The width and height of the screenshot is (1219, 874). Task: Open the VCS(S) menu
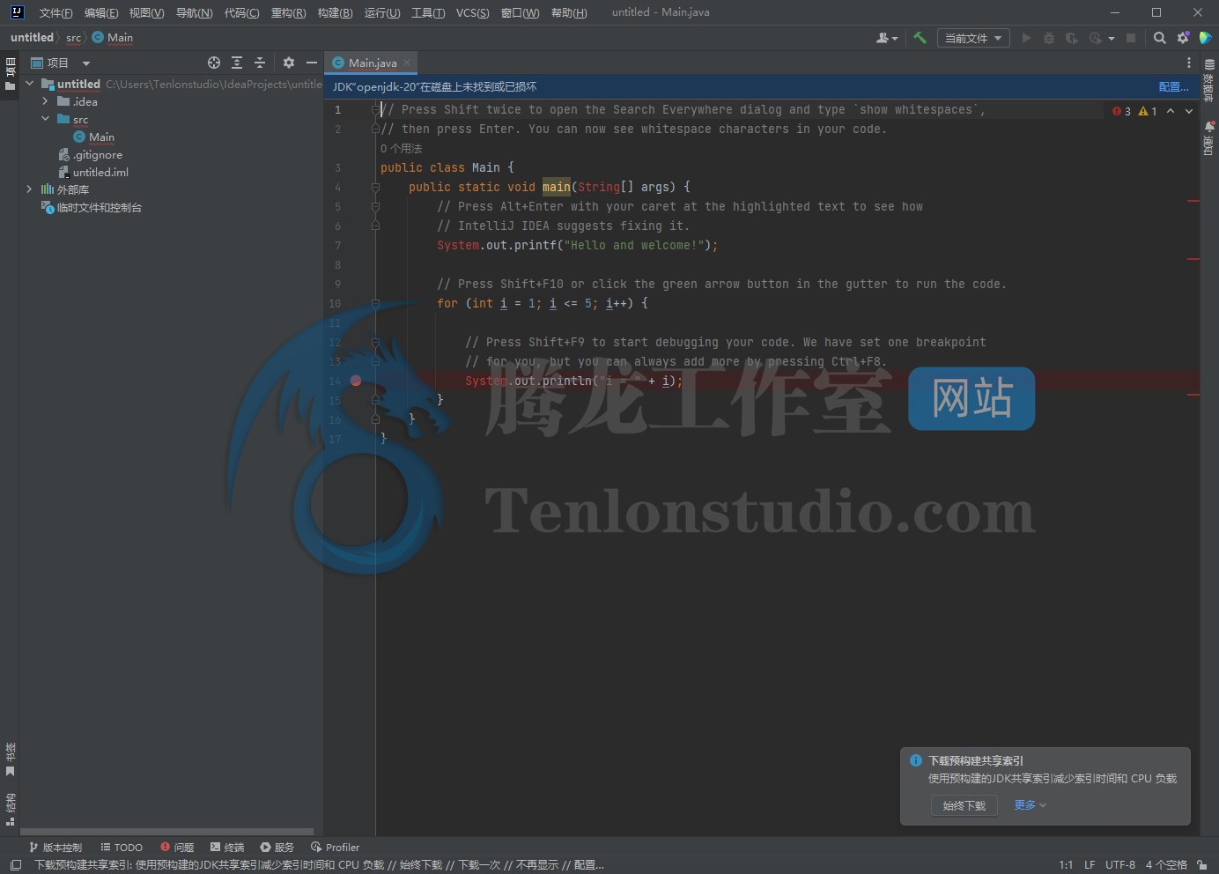[x=472, y=12]
